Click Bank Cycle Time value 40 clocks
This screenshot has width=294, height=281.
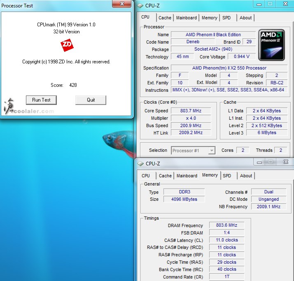pyautogui.click(x=227, y=269)
